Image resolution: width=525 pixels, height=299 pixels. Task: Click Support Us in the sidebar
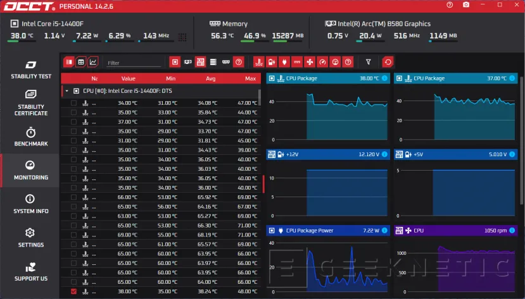click(30, 272)
